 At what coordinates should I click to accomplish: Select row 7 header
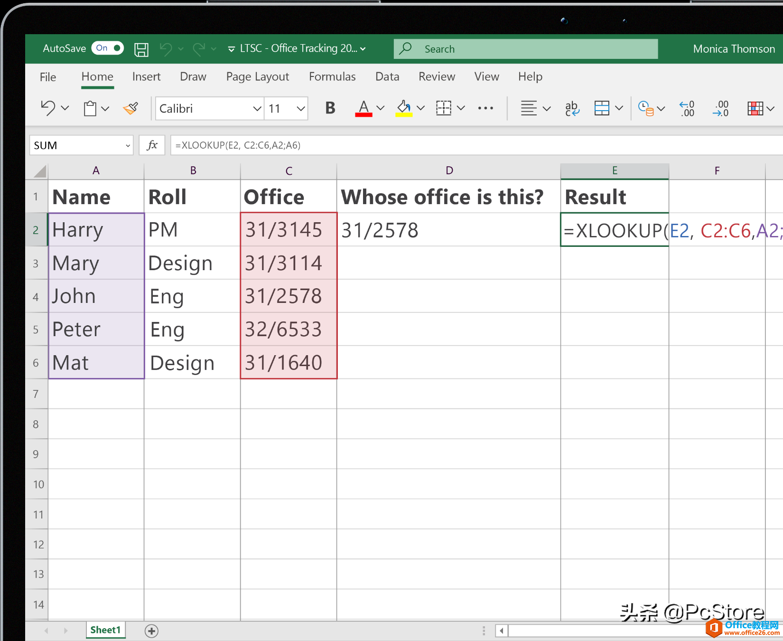click(36, 394)
